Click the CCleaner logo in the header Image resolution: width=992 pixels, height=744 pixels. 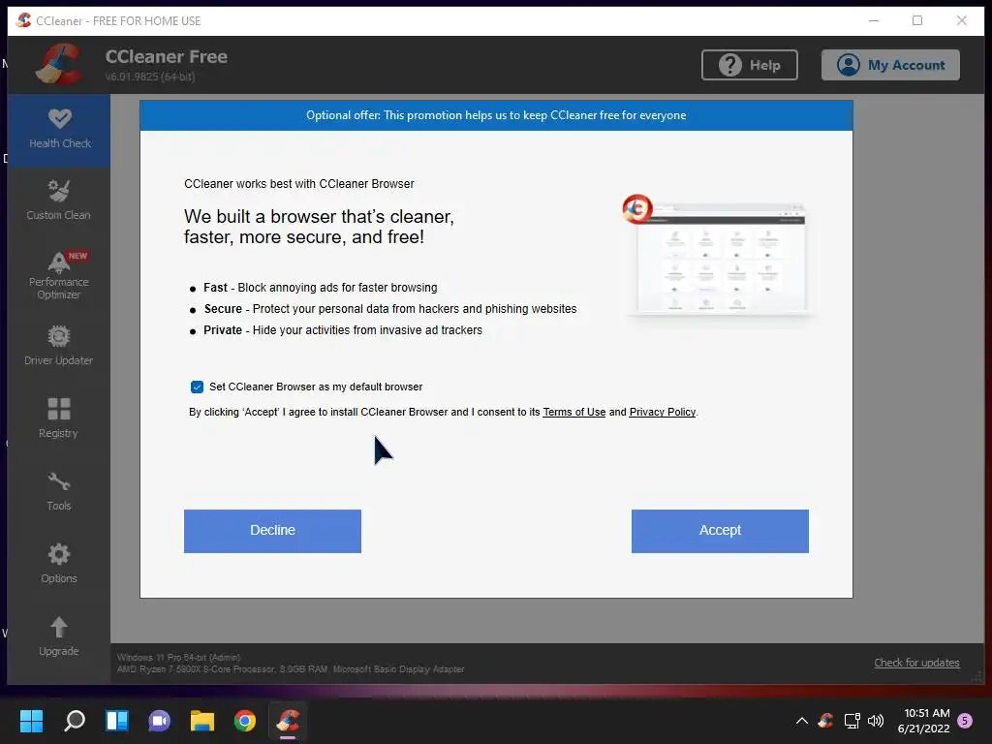(59, 65)
